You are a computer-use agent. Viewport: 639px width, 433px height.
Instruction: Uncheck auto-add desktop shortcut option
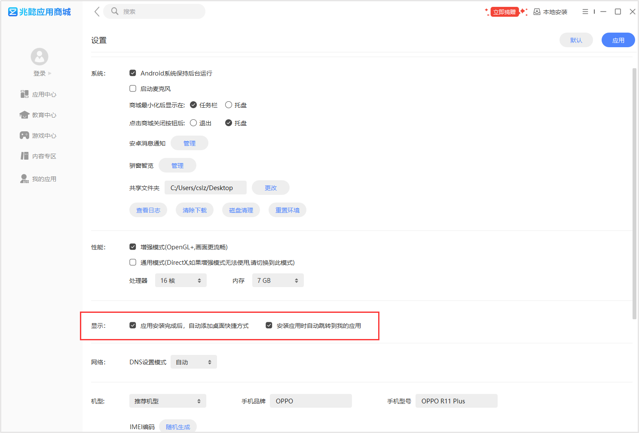[133, 326]
